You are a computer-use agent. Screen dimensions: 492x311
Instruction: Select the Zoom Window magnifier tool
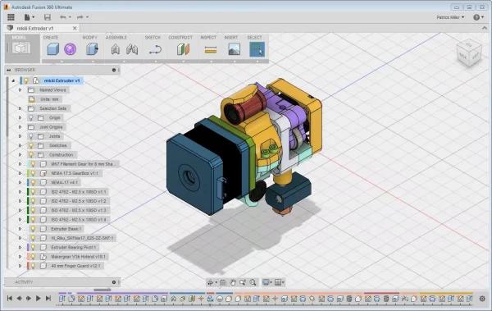(253, 282)
